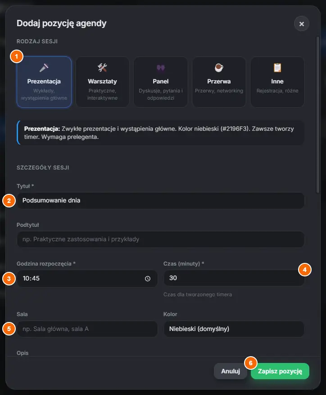Close dialog using the X icon
The image size is (326, 395).
pyautogui.click(x=302, y=24)
